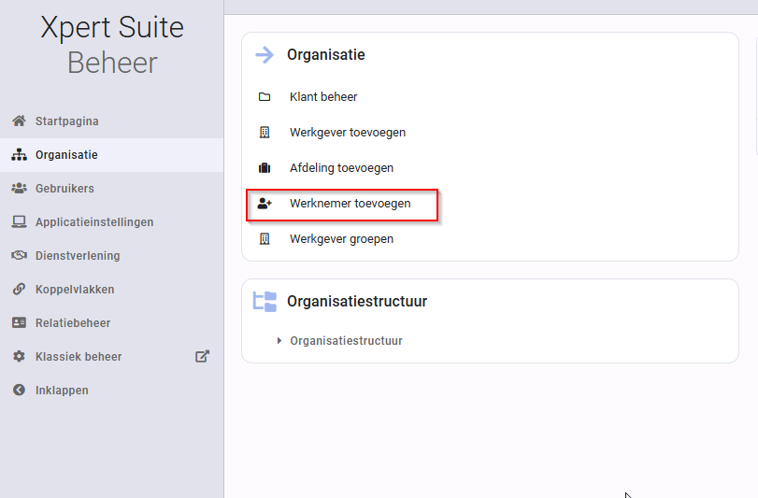Click the contact card icon for Relatiebeheer

(x=19, y=322)
